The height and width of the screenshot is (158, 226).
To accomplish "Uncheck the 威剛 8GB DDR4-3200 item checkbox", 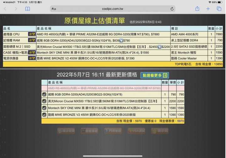I will (x=44, y=94).
